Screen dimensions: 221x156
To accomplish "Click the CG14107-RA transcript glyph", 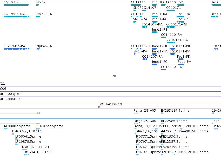I will click(x=144, y=27).
